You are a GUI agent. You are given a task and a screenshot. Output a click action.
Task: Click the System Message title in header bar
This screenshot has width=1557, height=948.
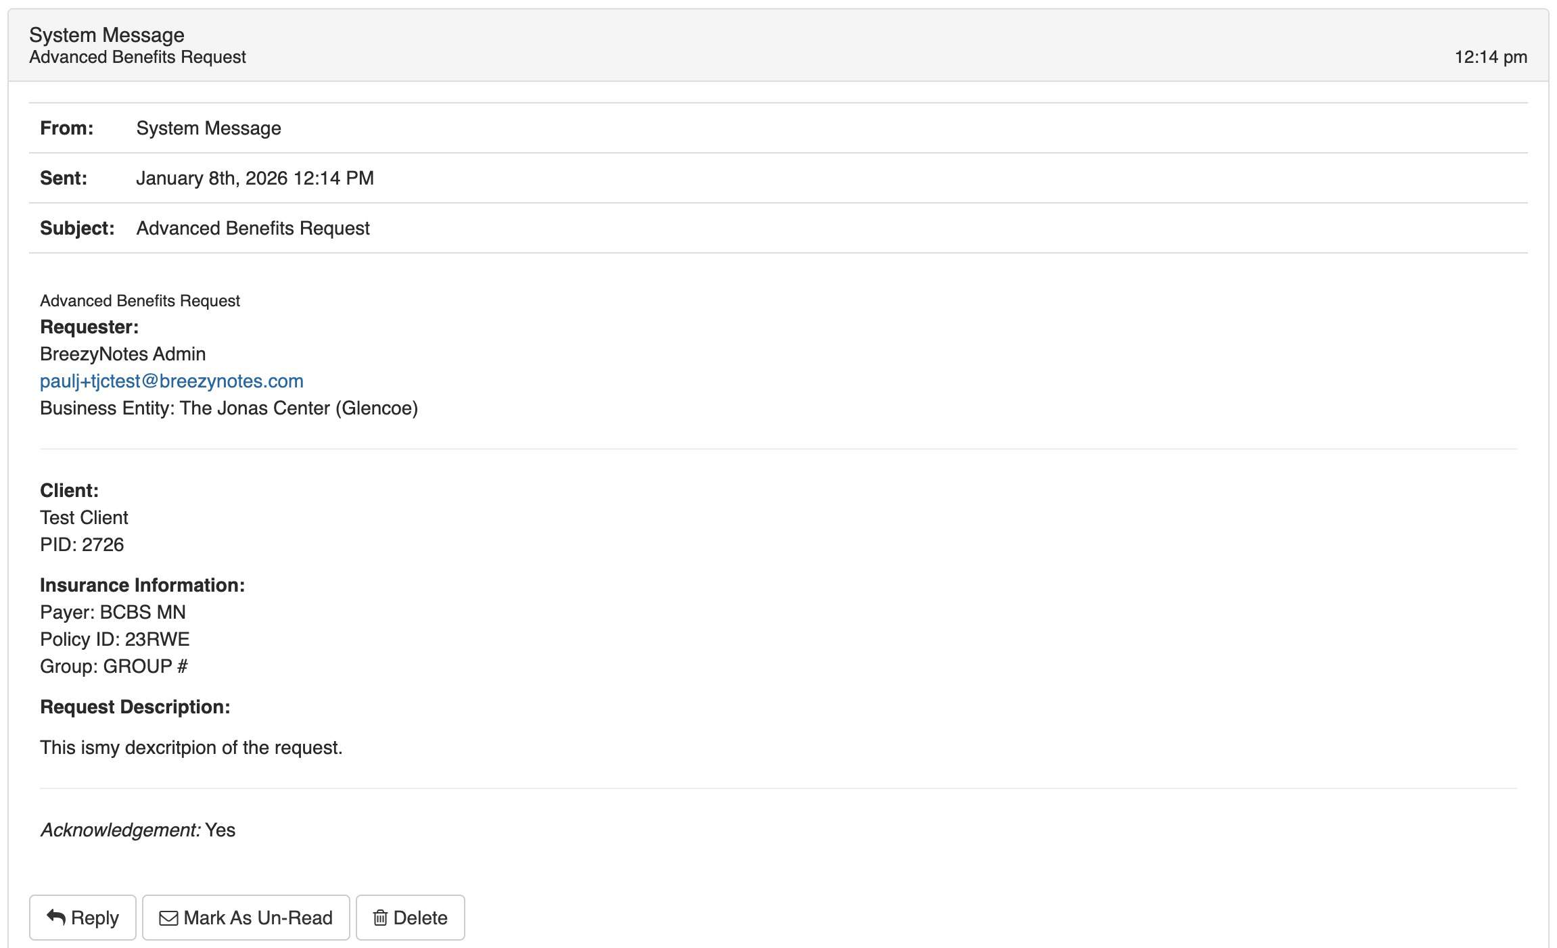pyautogui.click(x=107, y=35)
